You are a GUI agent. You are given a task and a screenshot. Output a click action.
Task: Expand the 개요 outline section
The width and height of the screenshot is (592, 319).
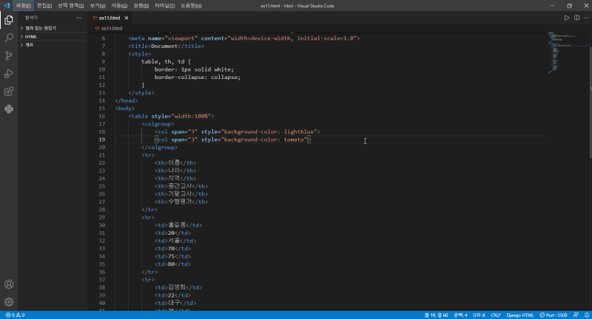(53, 45)
